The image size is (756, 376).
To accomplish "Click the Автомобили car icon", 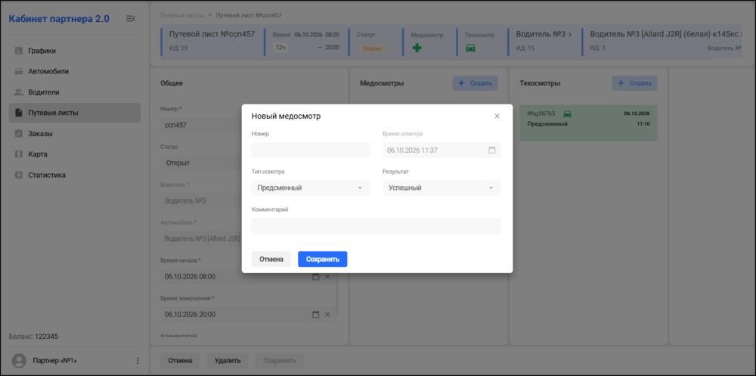I will click(19, 71).
